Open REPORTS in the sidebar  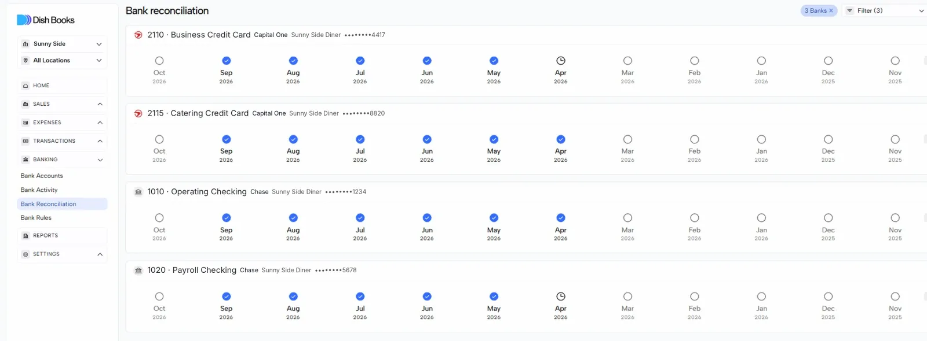(x=62, y=236)
